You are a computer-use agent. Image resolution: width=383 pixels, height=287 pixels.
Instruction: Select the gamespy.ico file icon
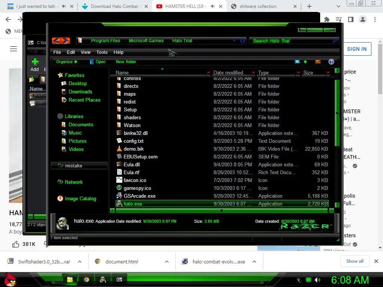click(x=119, y=188)
